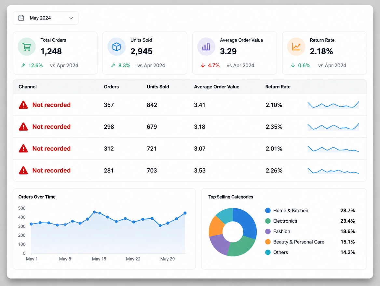Click the Orders Over Time chart title
This screenshot has width=380, height=286.
click(37, 197)
